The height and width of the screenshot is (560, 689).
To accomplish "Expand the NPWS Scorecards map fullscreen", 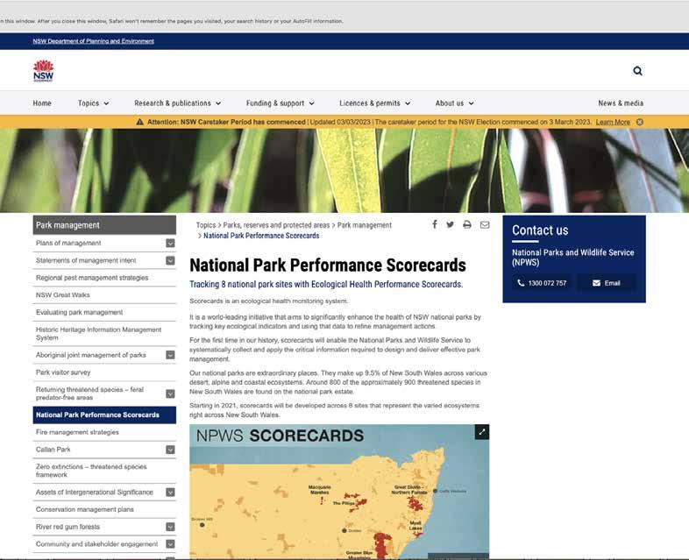I will tap(482, 432).
